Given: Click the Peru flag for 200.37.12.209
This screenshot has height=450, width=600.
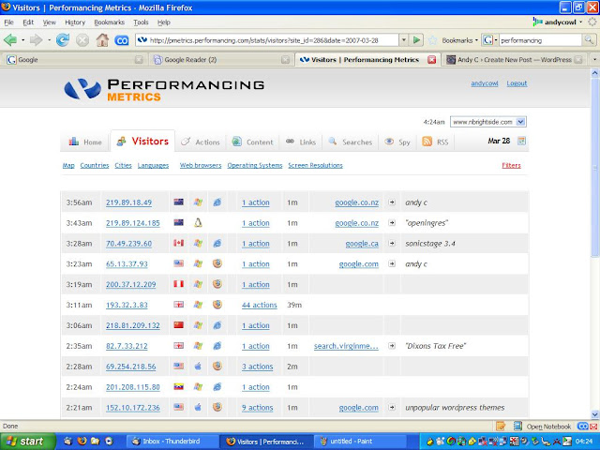Looking at the screenshot, I should pyautogui.click(x=179, y=284).
